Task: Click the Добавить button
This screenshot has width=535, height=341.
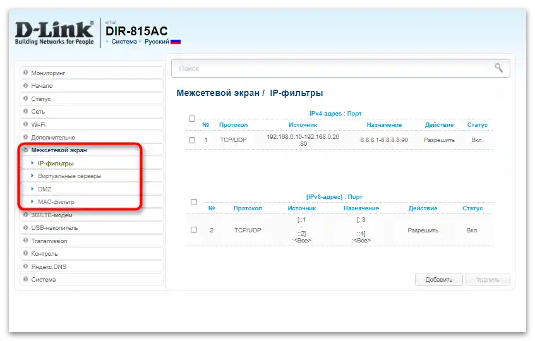Action: tap(439, 280)
